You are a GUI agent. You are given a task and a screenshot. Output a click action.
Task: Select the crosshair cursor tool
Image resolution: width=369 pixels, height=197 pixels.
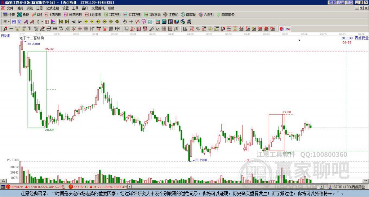coord(131,22)
